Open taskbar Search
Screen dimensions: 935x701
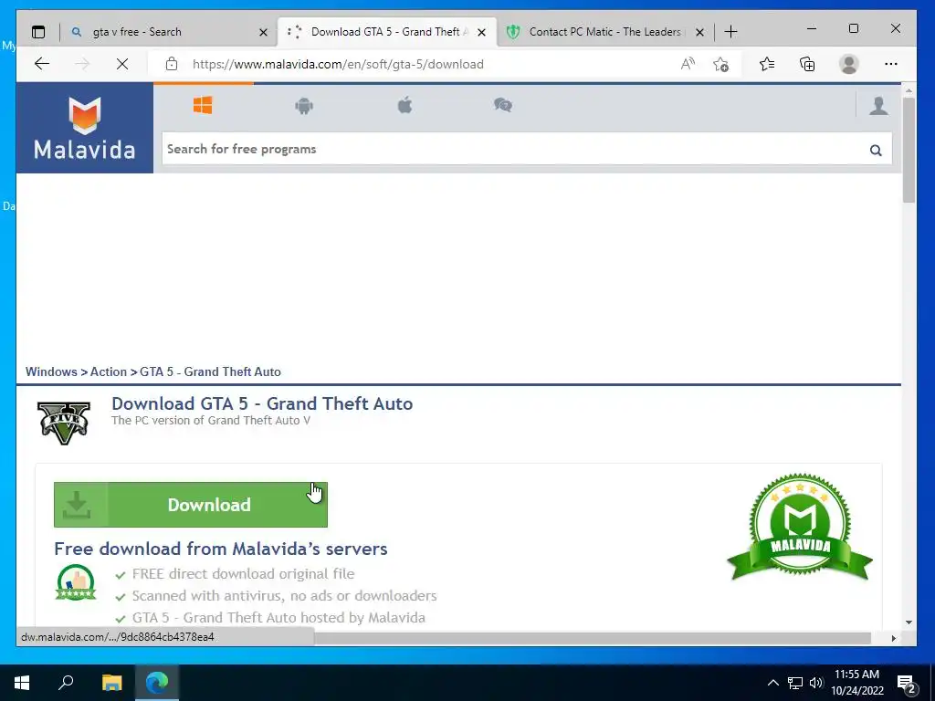point(66,683)
